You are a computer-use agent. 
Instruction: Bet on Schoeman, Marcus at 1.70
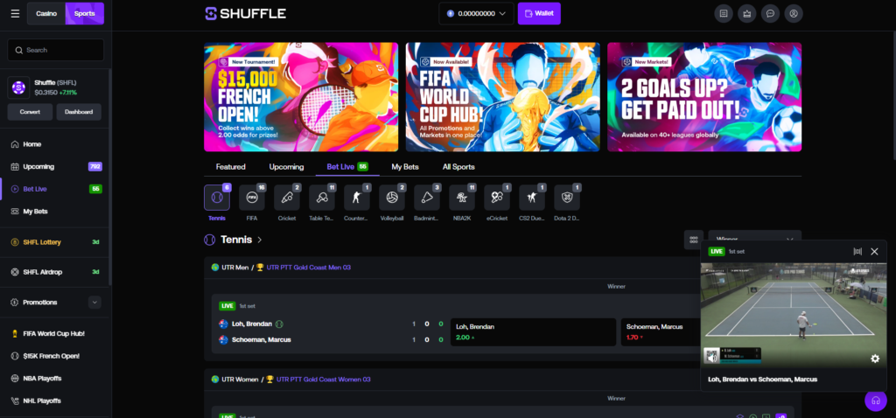[661, 331]
